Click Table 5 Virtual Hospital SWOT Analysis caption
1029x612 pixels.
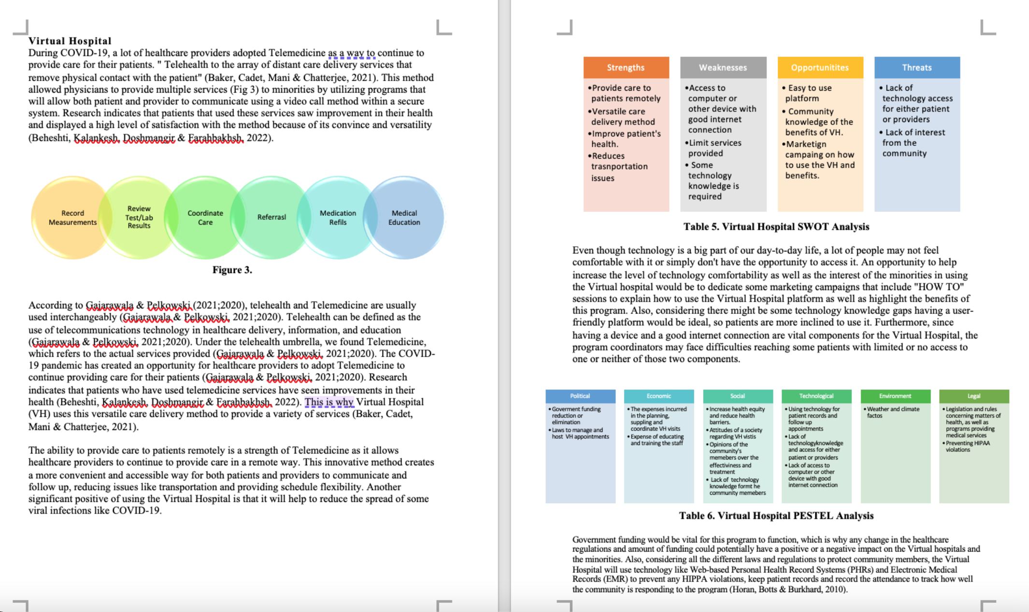click(x=776, y=227)
